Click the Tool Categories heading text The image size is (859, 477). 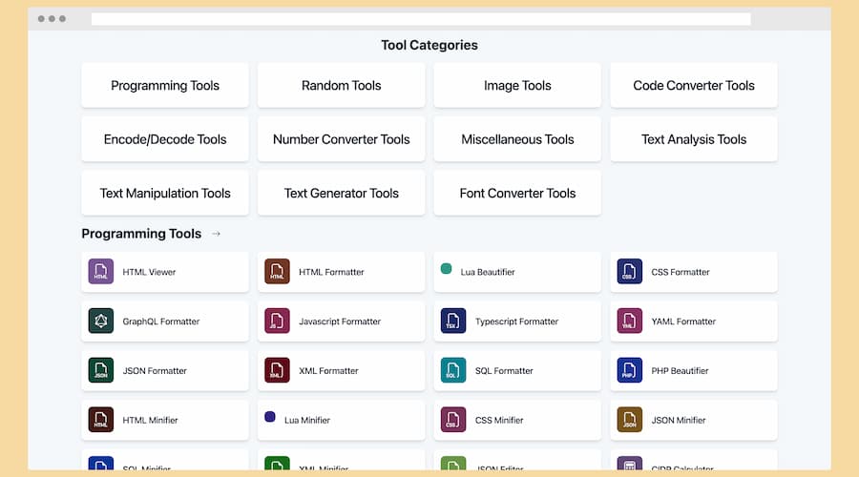[x=429, y=45]
